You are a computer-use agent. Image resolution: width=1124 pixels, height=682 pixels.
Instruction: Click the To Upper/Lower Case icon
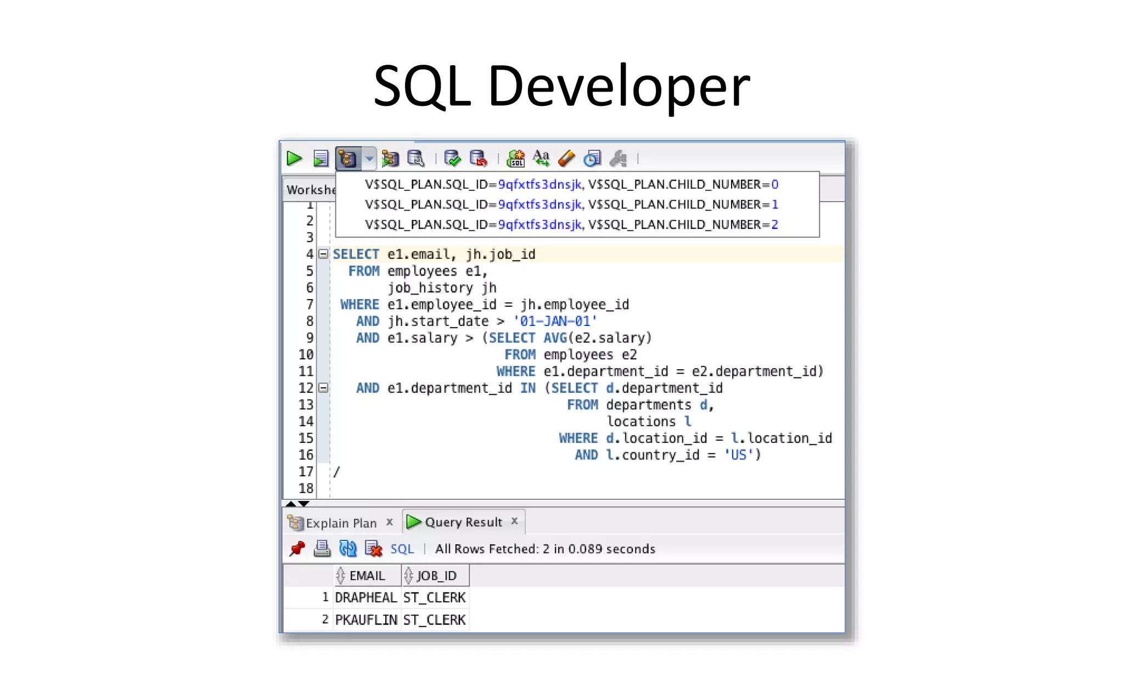(x=541, y=159)
